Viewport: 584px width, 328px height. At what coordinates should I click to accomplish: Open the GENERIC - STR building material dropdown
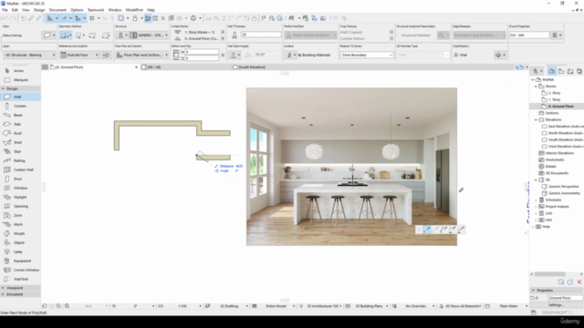click(x=148, y=36)
